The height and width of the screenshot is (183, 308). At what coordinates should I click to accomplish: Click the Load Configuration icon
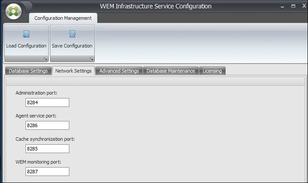(26, 34)
